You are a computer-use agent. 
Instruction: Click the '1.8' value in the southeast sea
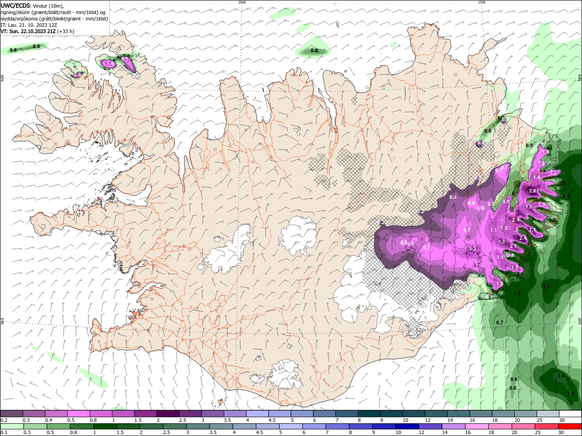coord(561,376)
